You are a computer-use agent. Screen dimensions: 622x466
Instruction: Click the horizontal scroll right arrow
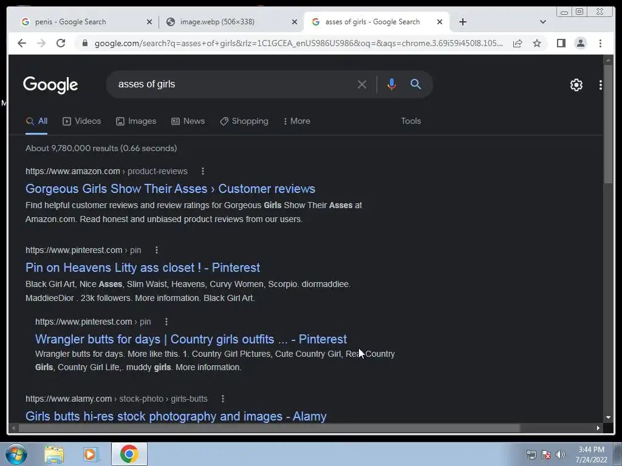[x=598, y=428]
